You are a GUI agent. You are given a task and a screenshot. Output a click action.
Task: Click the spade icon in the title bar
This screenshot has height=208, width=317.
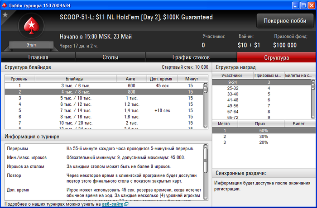4,5
